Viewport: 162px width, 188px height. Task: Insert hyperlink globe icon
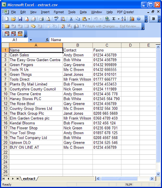click(107, 19)
